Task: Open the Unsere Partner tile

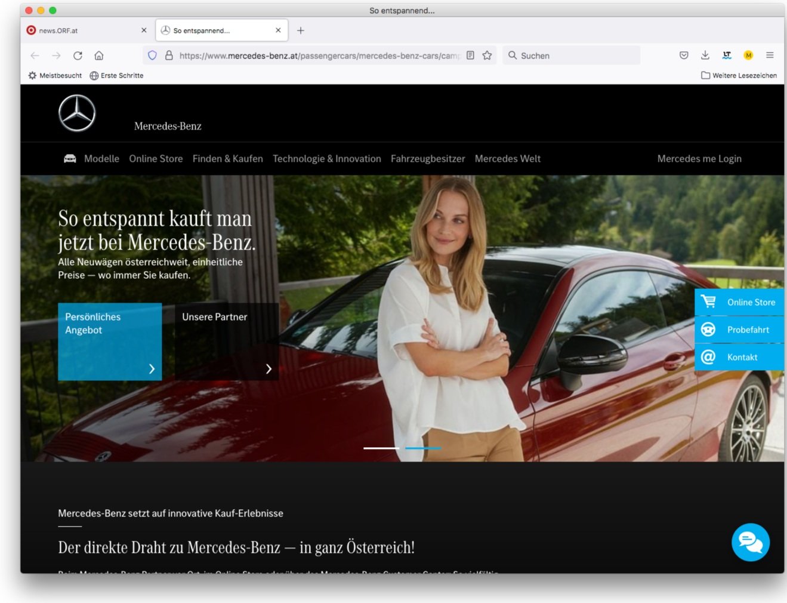Action: [x=227, y=342]
